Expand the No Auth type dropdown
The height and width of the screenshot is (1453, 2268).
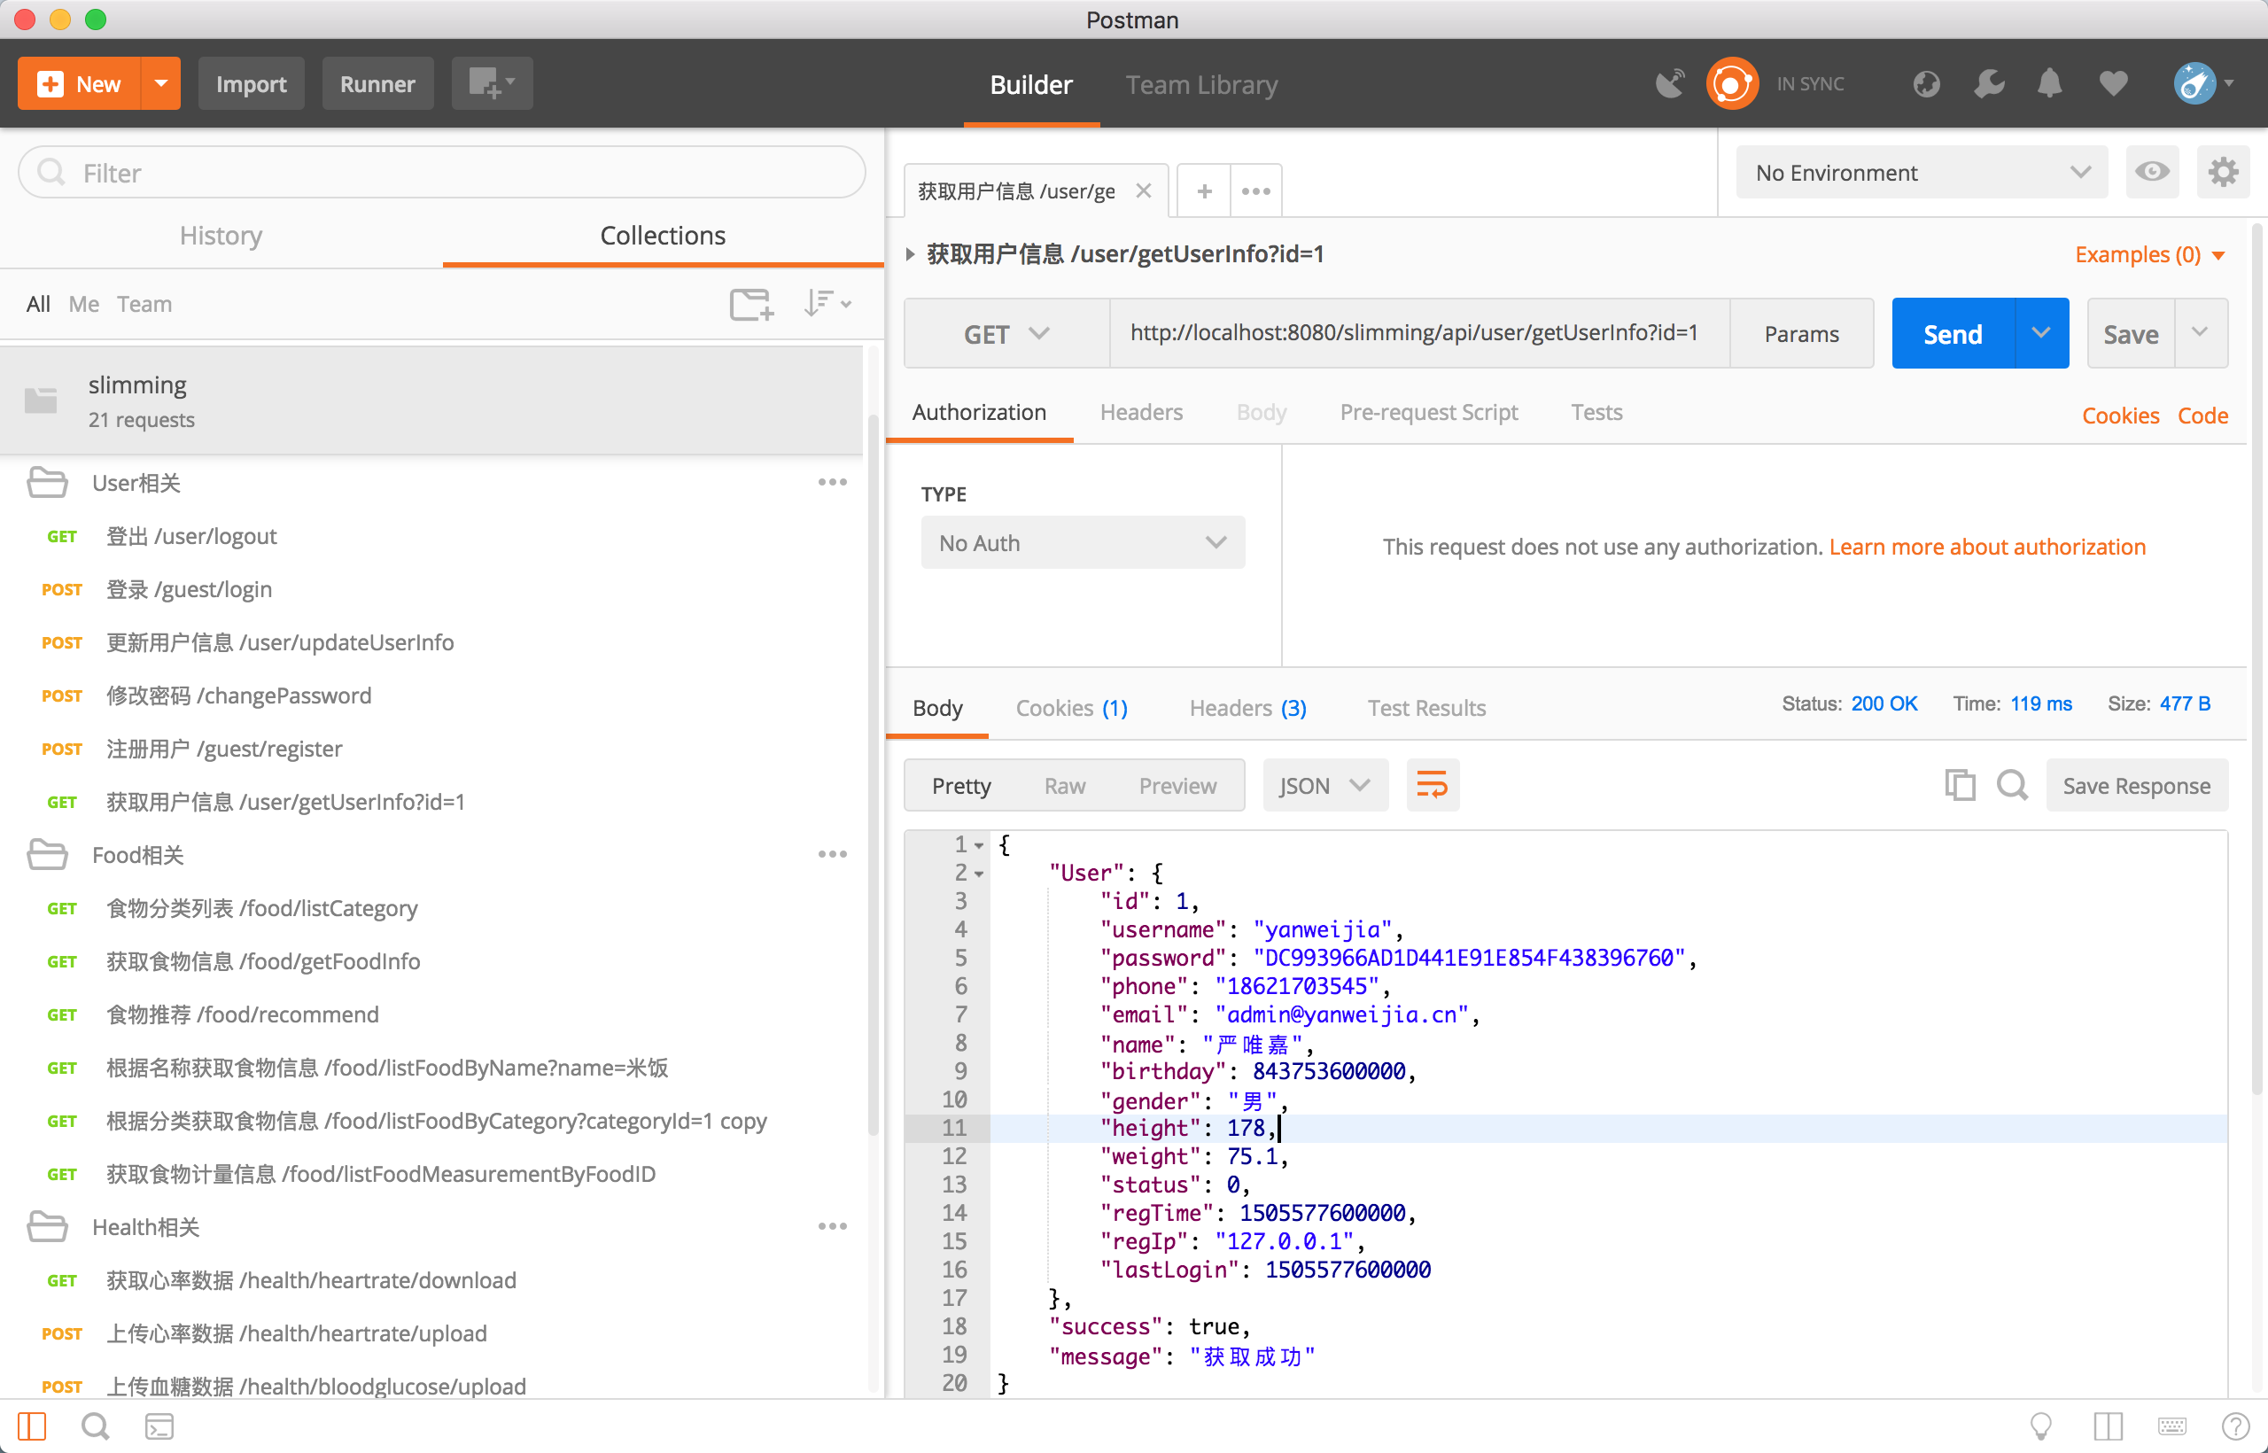1082,543
